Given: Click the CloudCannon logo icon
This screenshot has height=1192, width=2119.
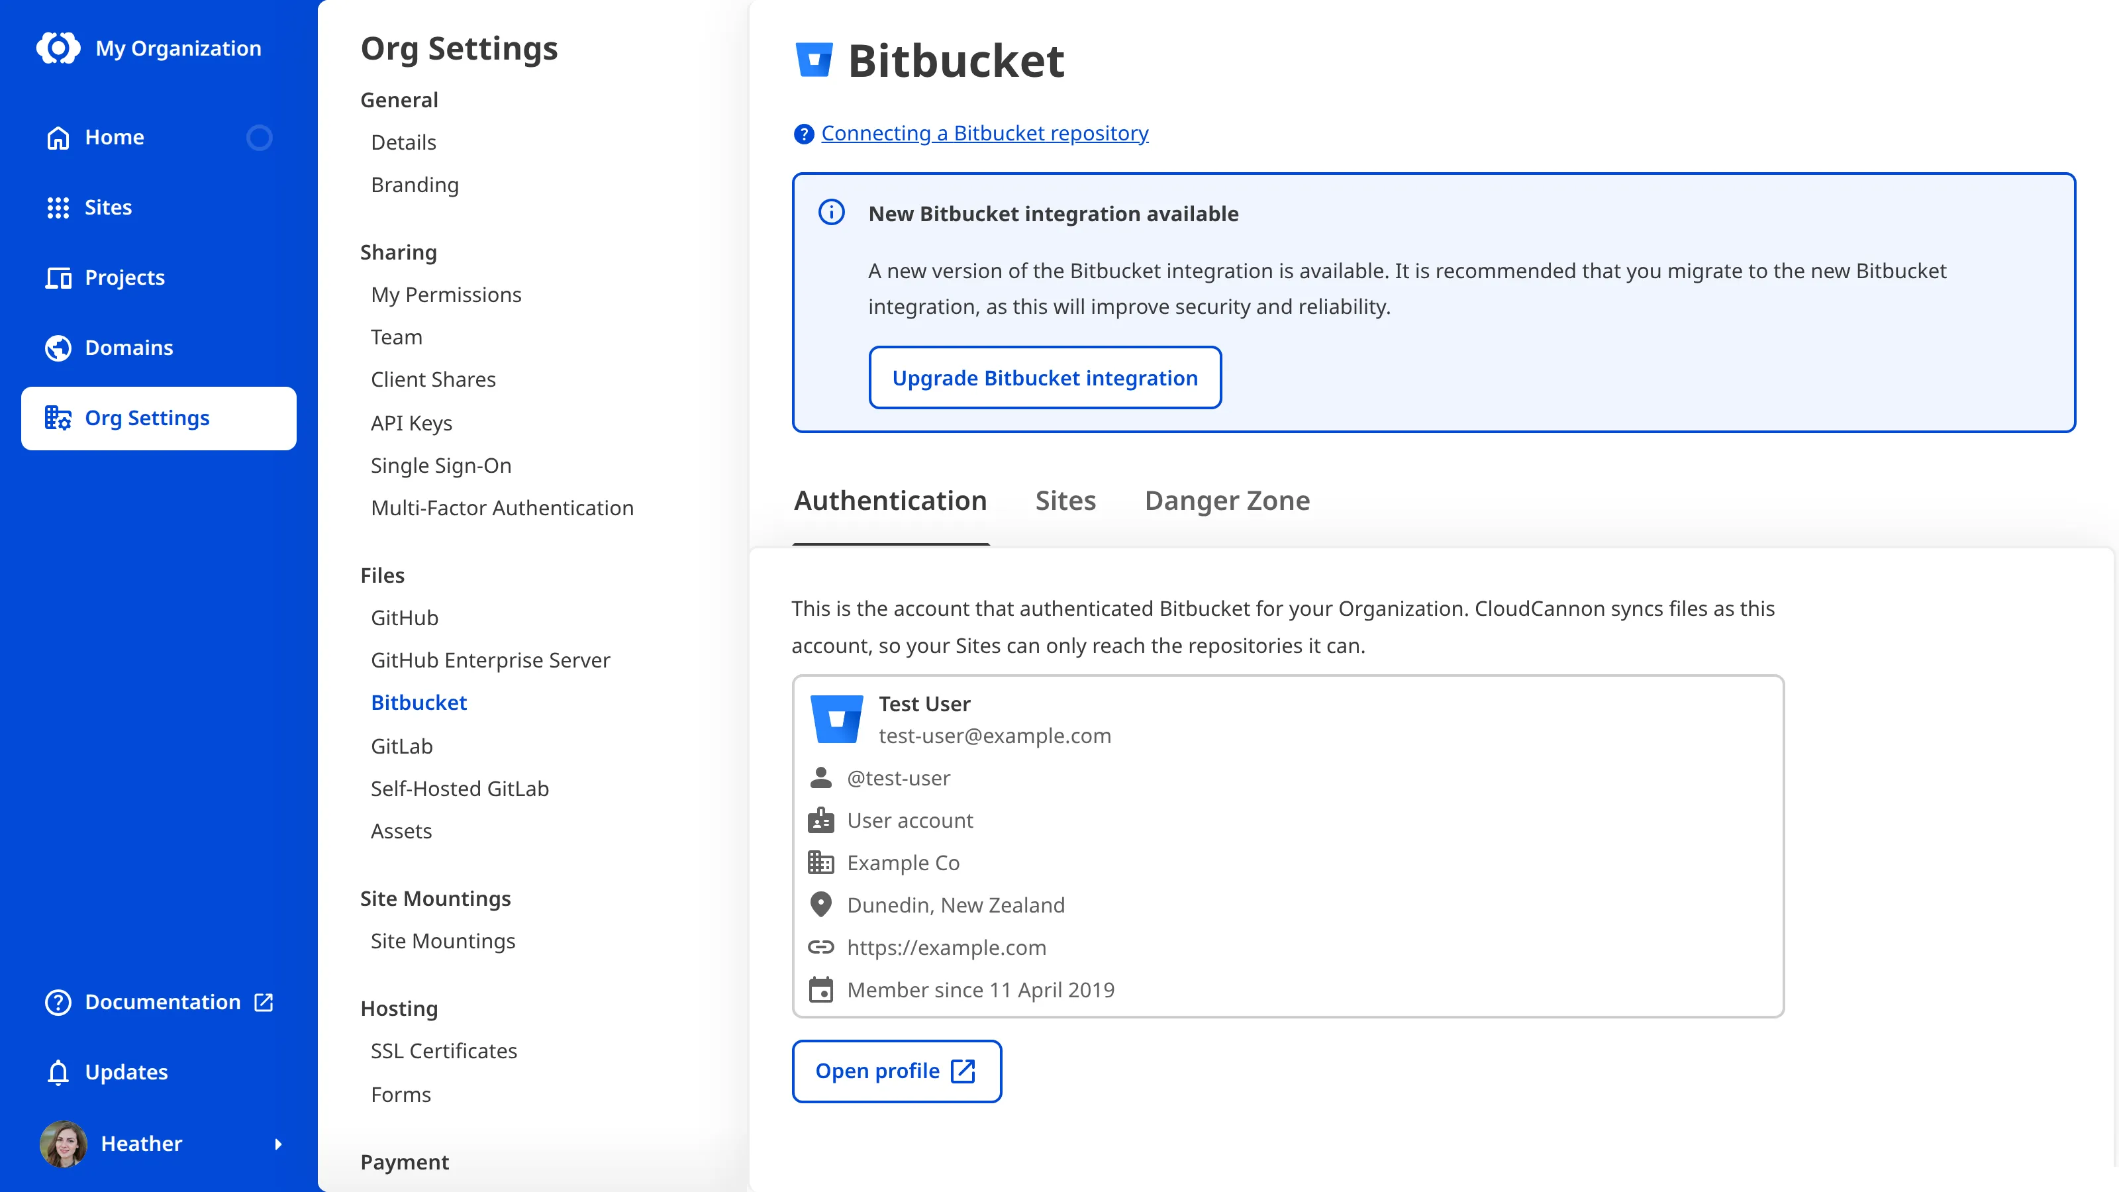Looking at the screenshot, I should click(58, 48).
